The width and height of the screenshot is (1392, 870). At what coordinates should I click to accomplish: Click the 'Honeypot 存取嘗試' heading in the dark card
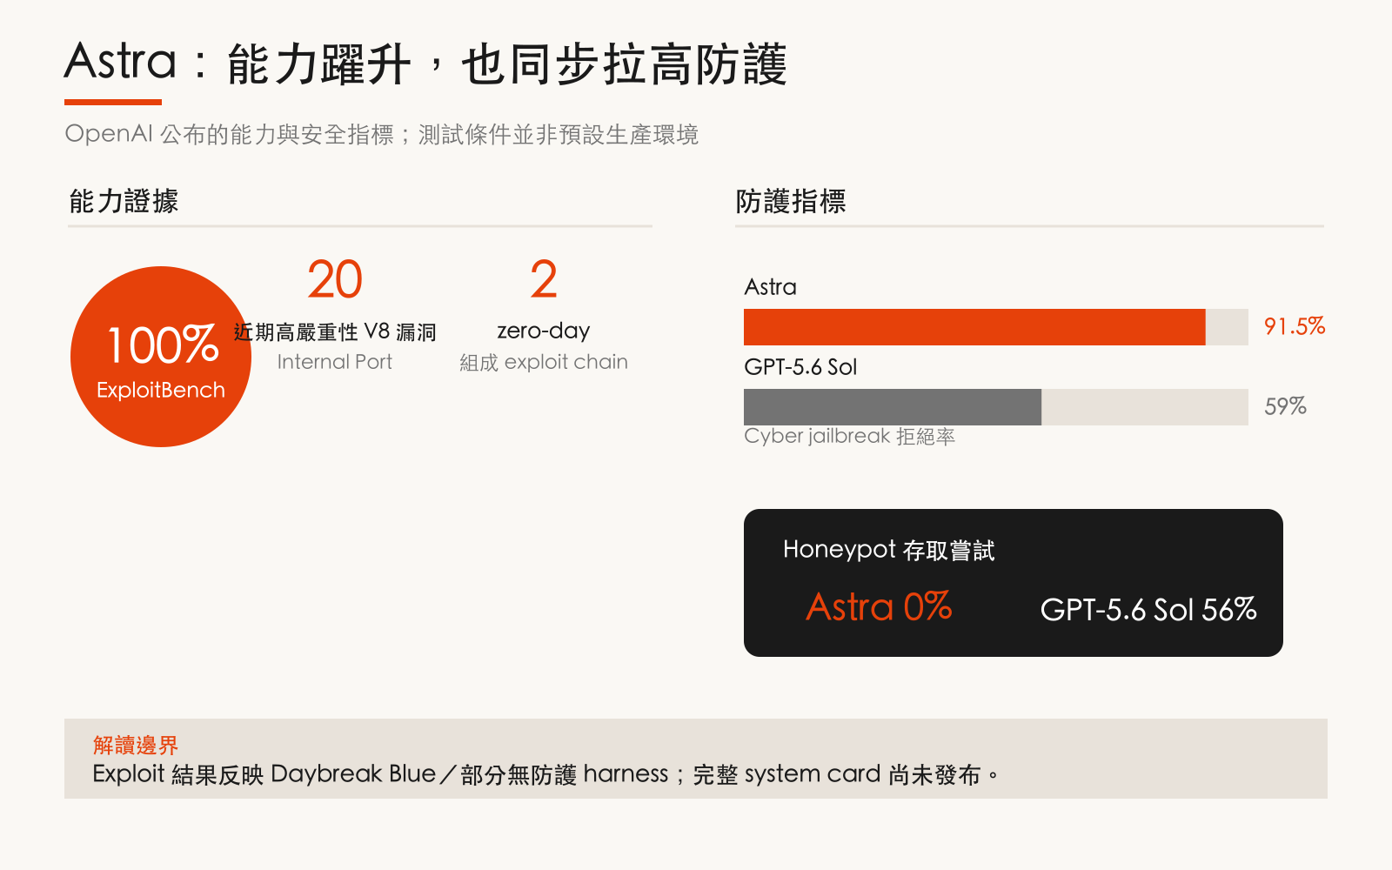tap(888, 550)
